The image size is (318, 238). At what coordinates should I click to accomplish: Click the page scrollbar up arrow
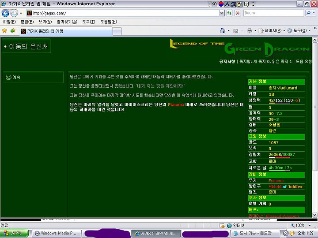tap(314, 40)
